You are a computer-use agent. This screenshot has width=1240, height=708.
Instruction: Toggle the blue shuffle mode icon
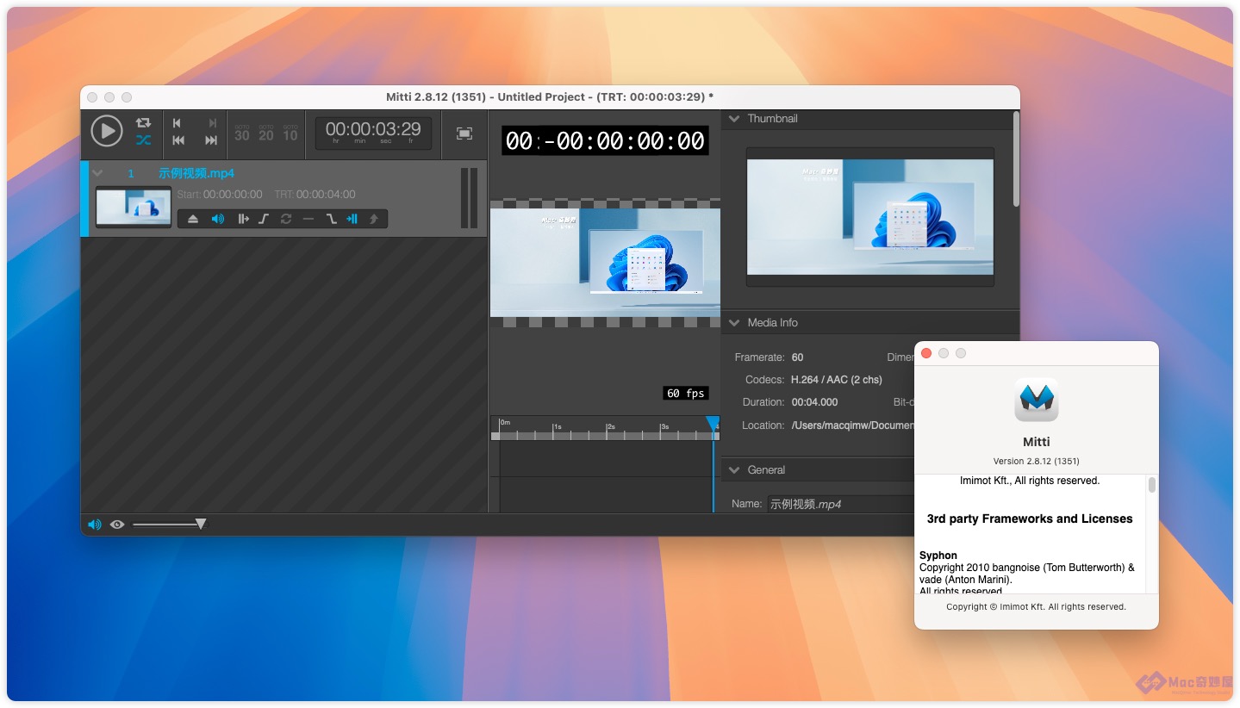(143, 140)
